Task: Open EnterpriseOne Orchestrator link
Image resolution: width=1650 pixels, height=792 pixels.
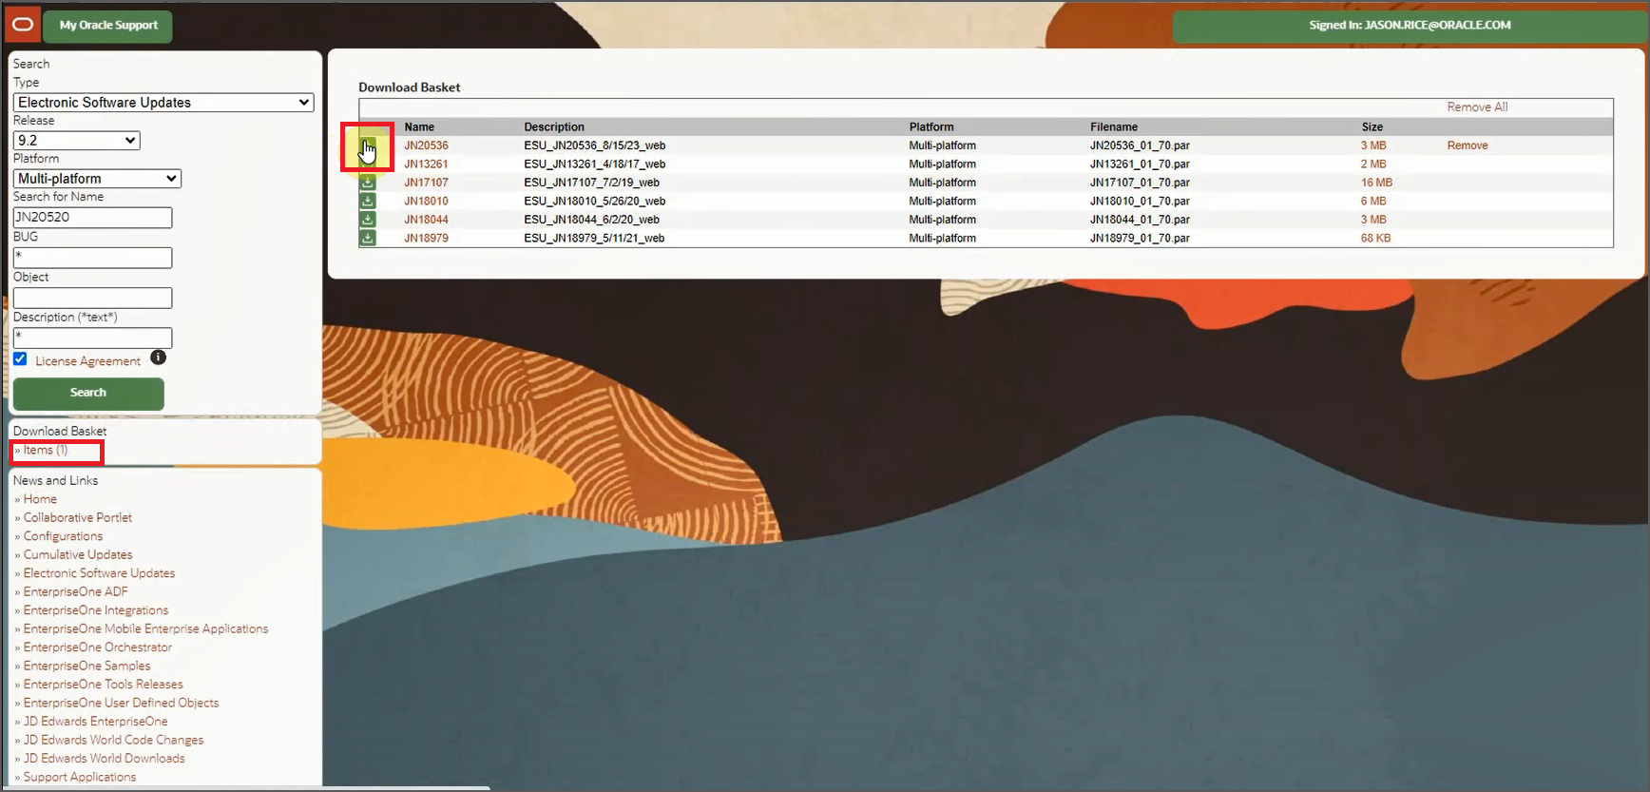Action: point(98,647)
